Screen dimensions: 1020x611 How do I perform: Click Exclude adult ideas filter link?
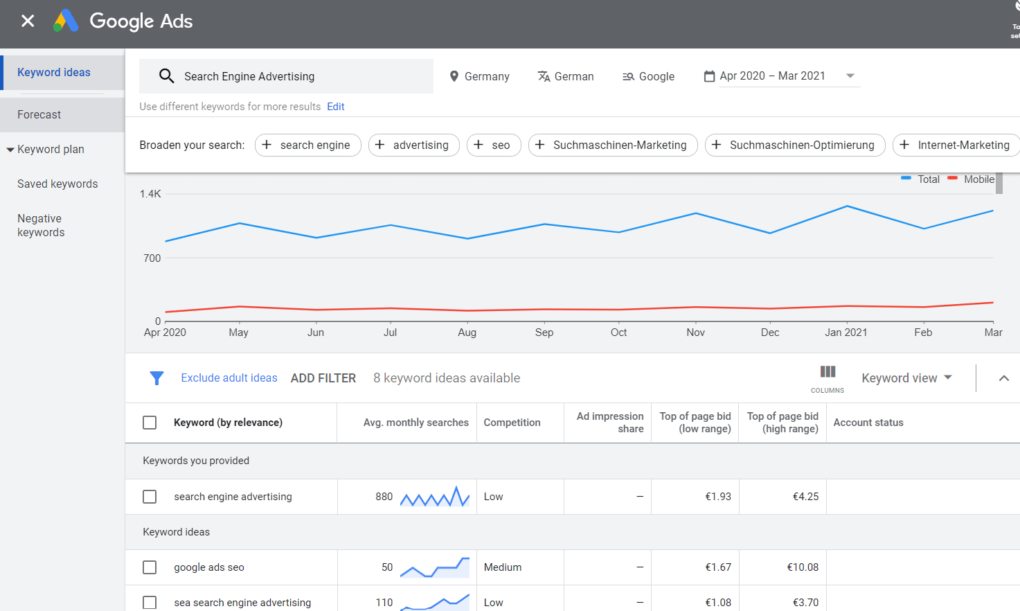pyautogui.click(x=229, y=378)
